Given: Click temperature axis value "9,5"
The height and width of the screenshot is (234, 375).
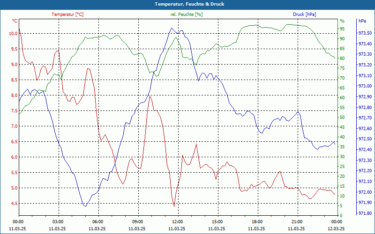Looking at the screenshot, I should click(x=14, y=49).
